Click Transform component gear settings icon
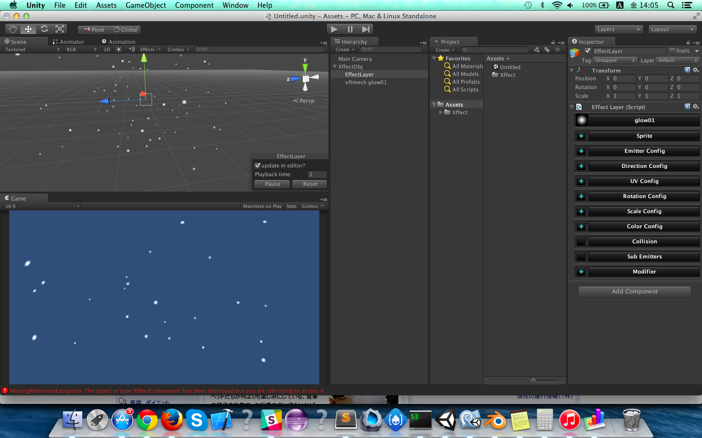The image size is (702, 438). click(x=696, y=70)
